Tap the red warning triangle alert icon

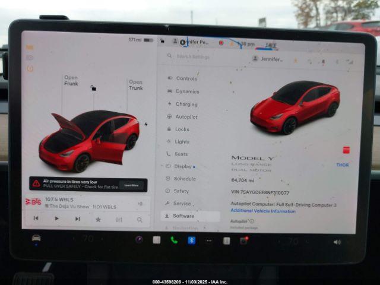pos(36,183)
